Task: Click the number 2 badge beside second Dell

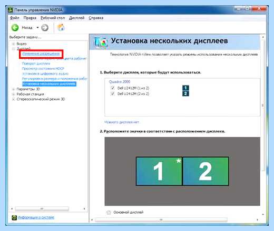Action: 185,93
